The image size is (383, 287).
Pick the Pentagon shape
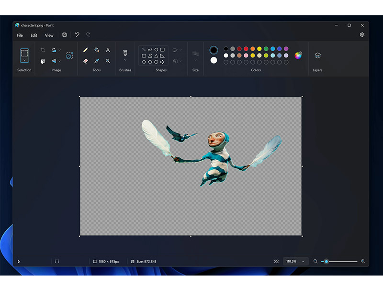[x=150, y=62]
